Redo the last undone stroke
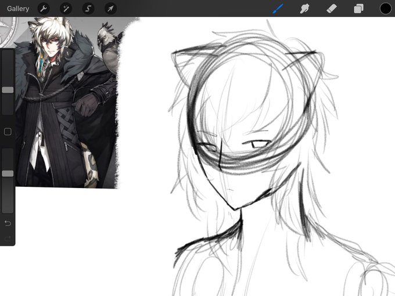395x296 pixels. coord(8,239)
